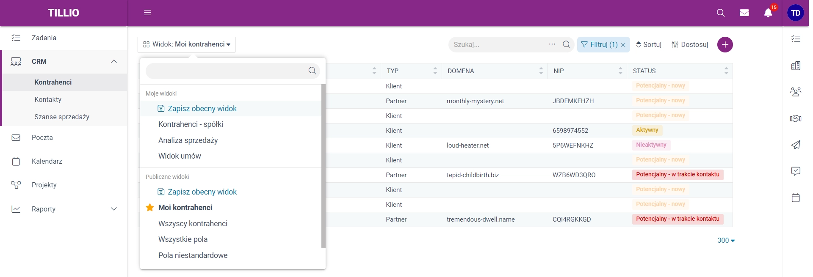Click status badge in tepid-childbirth.biz row

[677, 175]
